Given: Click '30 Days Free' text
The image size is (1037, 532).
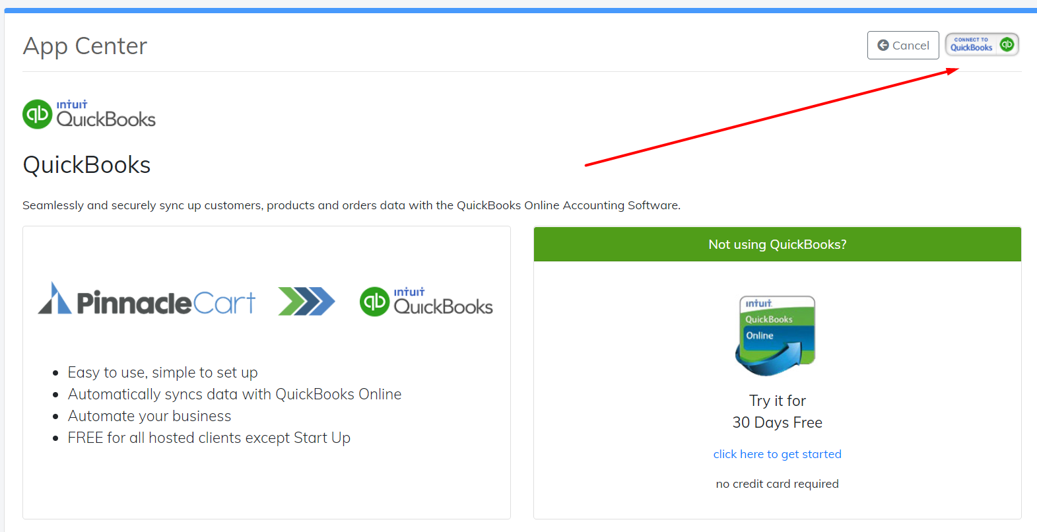Looking at the screenshot, I should 777,422.
